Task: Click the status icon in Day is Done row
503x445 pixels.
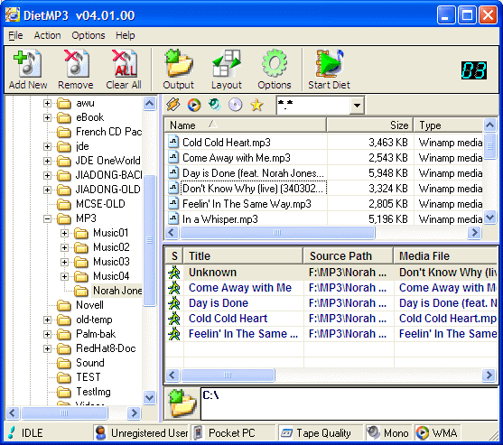Action: pyautogui.click(x=174, y=303)
